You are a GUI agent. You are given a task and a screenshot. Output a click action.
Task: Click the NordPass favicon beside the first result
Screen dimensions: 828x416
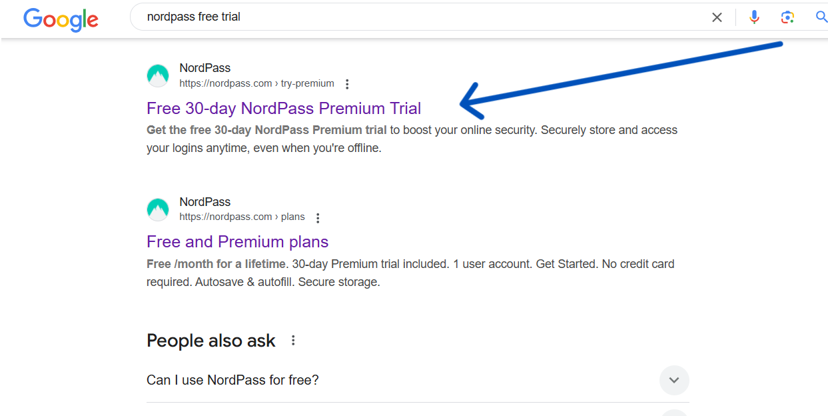click(x=158, y=75)
